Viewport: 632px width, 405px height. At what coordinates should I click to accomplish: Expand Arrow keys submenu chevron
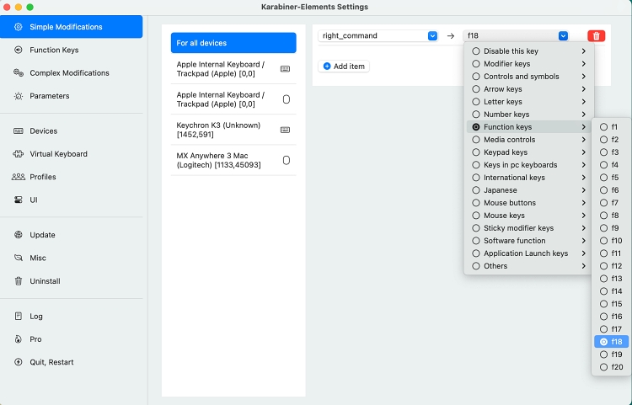coord(583,89)
